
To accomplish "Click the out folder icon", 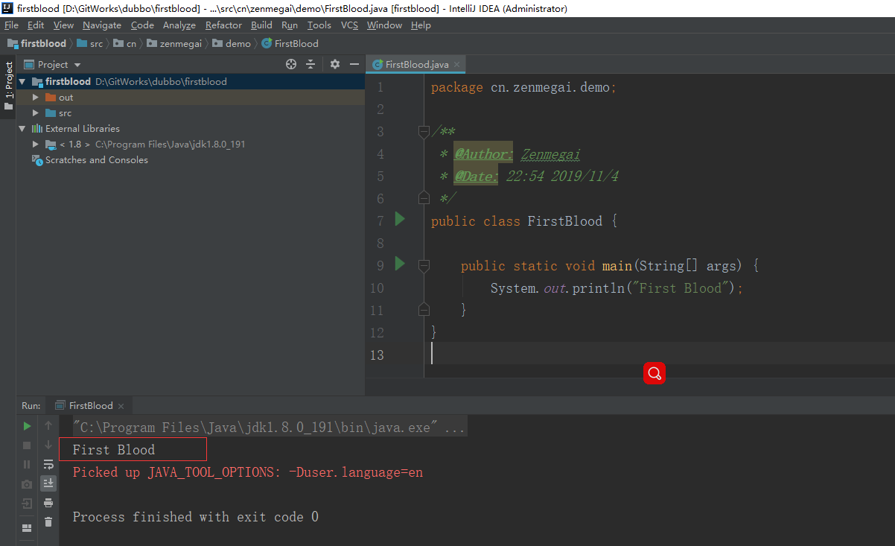I will (x=51, y=97).
